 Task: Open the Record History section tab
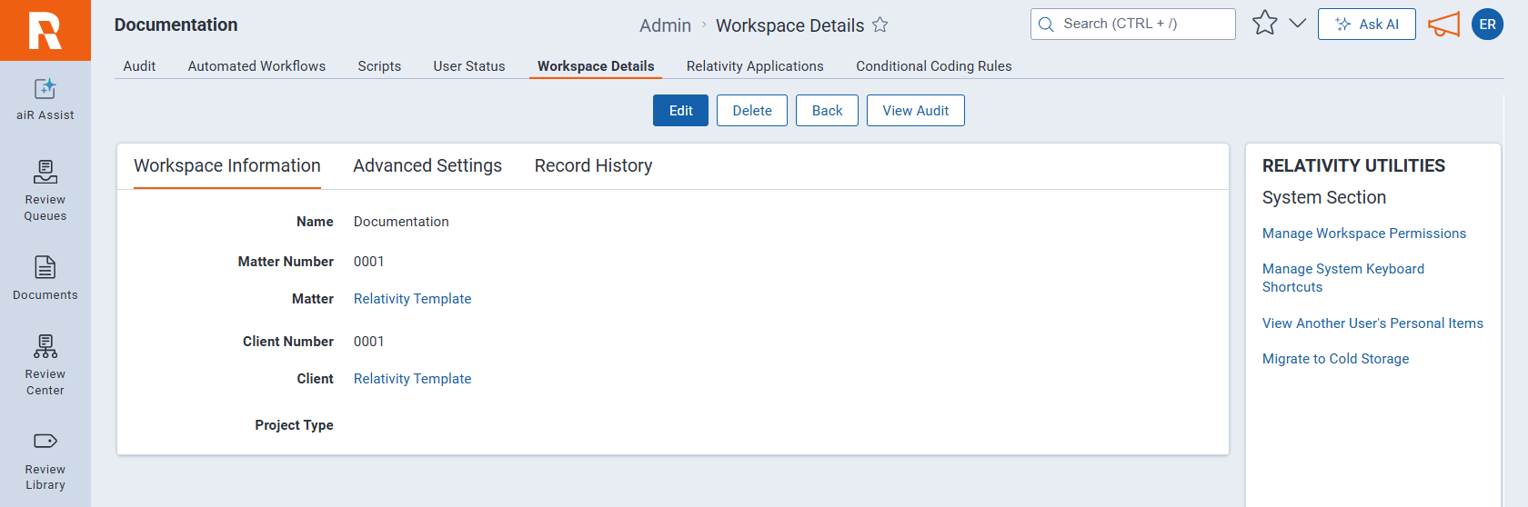coord(593,166)
